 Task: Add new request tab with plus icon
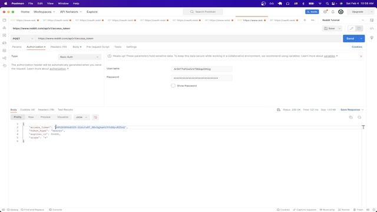pos(305,20)
